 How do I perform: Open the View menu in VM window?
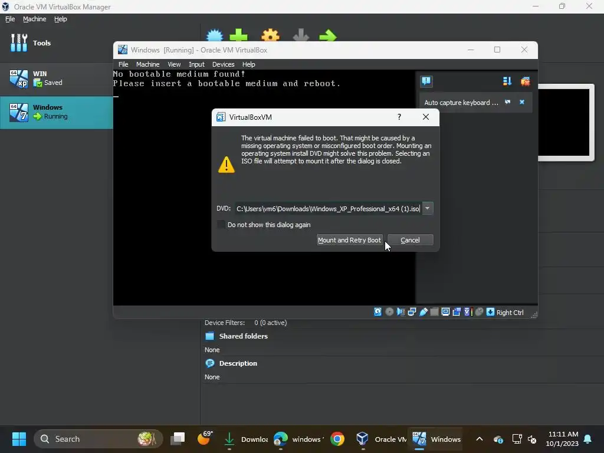pyautogui.click(x=174, y=64)
